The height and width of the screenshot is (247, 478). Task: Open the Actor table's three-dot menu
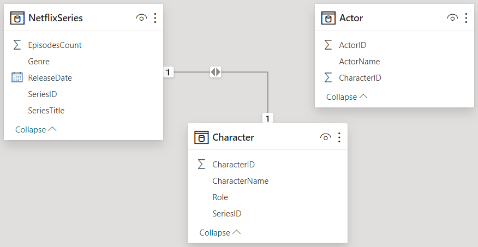(x=466, y=18)
